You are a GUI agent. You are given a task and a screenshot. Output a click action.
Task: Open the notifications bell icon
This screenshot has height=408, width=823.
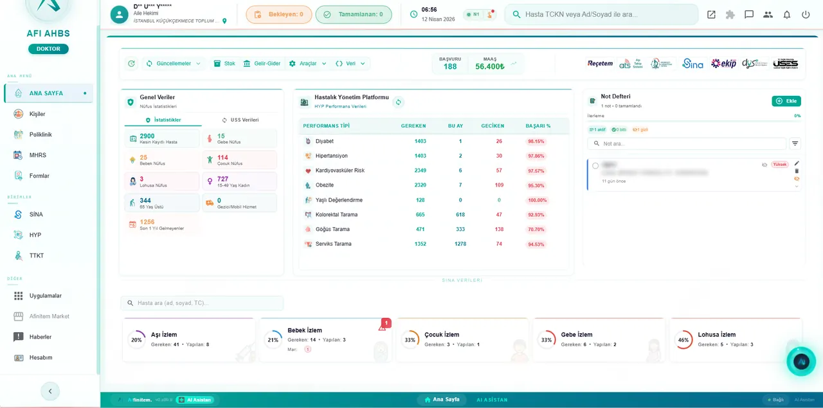point(786,14)
